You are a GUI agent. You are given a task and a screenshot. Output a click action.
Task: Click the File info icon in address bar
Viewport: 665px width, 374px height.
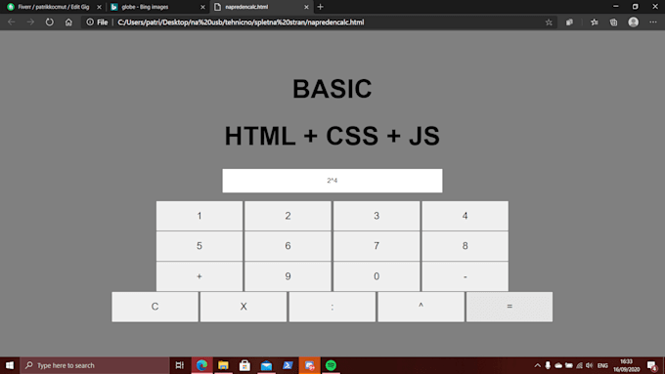90,22
